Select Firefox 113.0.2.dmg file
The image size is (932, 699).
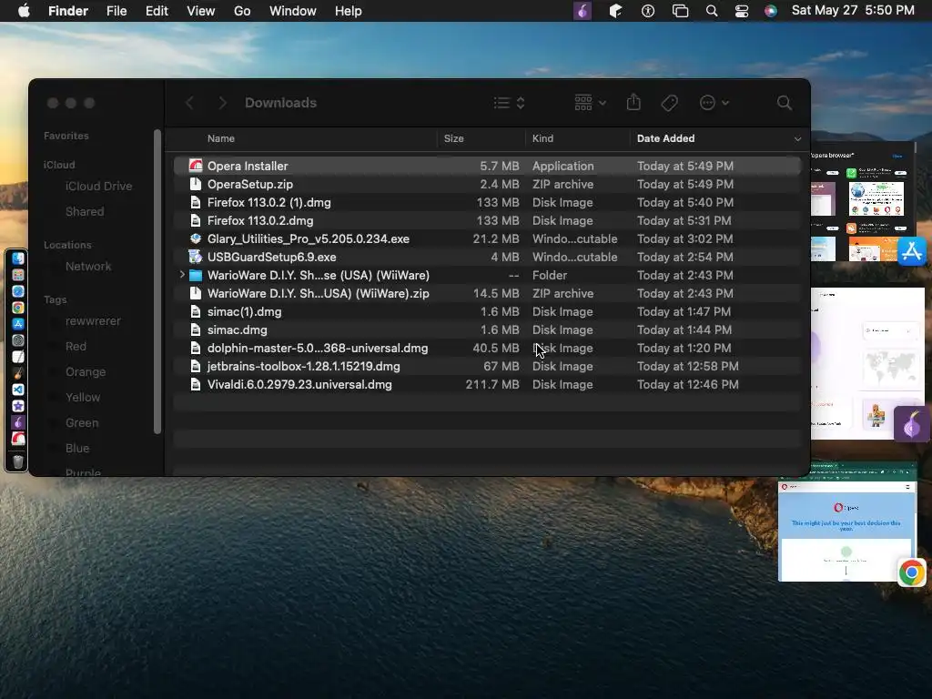488,220
